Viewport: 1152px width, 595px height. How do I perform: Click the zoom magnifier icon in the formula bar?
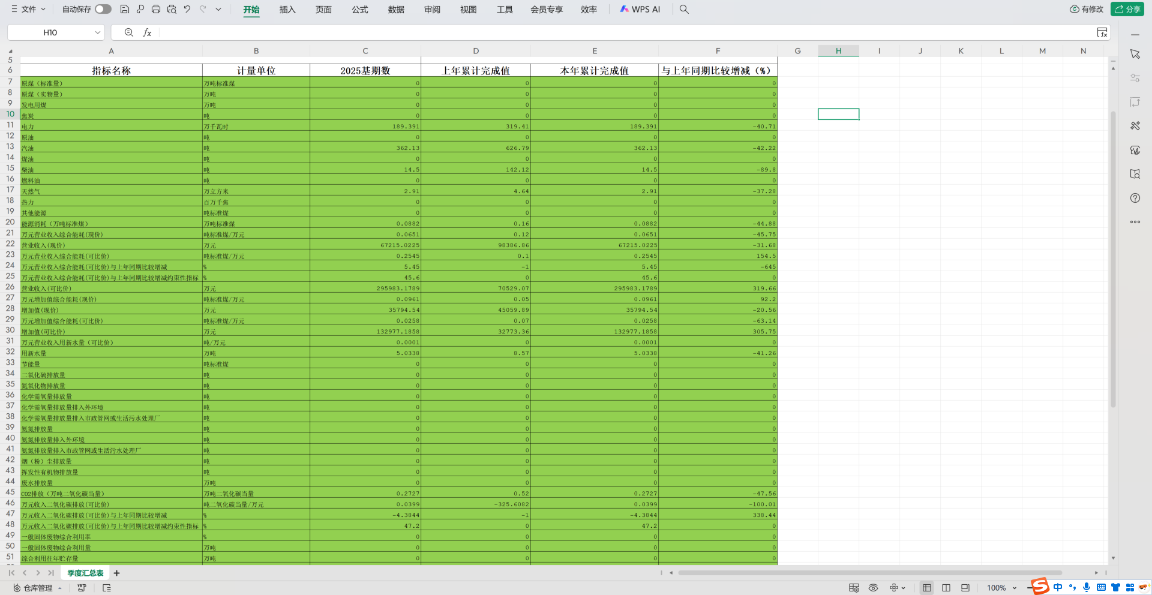pyautogui.click(x=128, y=32)
